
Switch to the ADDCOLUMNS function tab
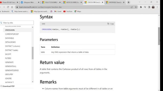coord(73,2)
